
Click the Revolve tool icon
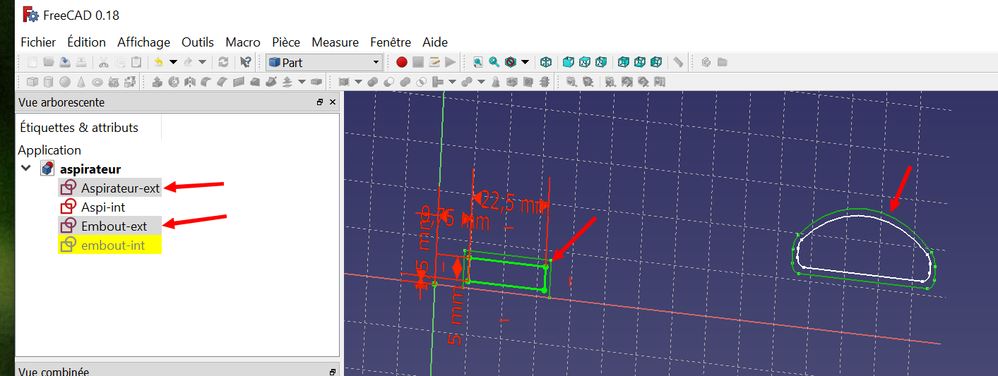point(174,82)
